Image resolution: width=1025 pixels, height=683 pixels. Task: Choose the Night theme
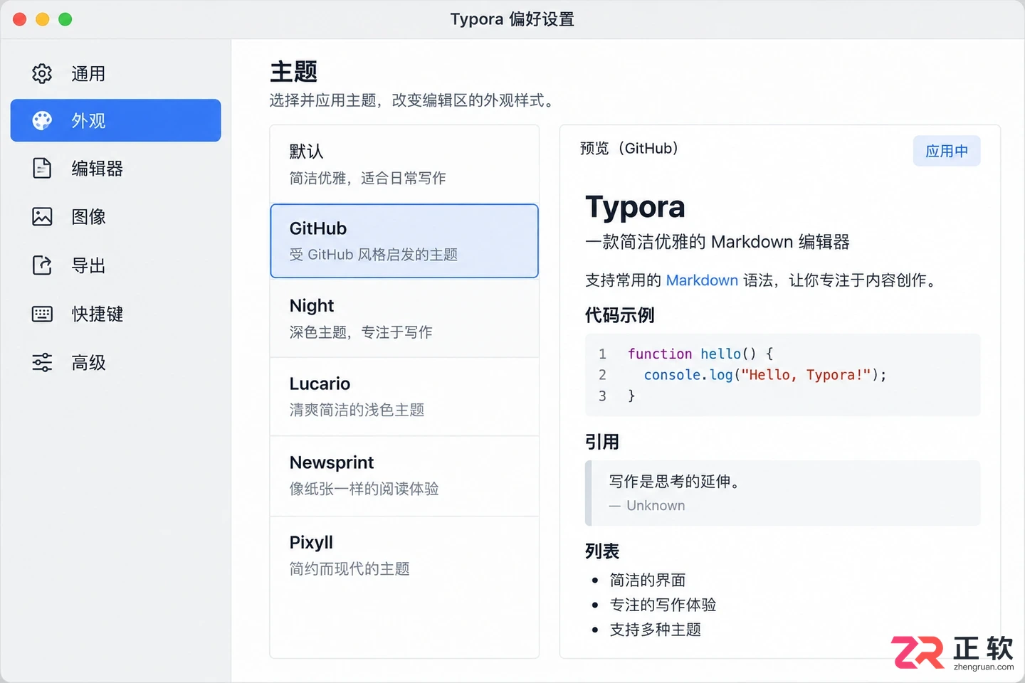click(404, 318)
